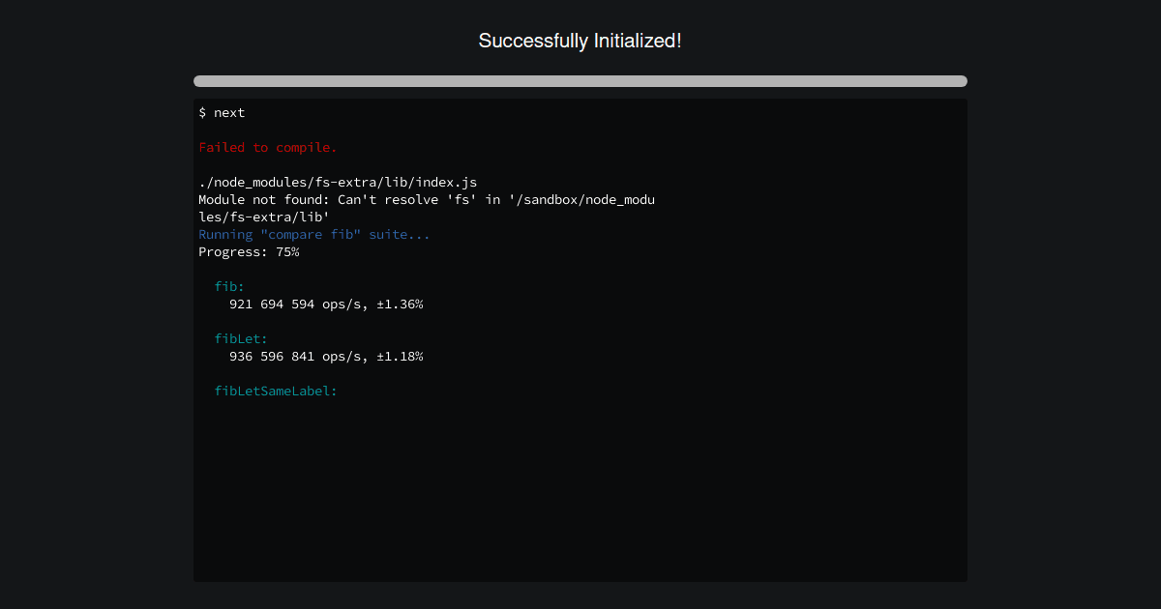Select the "$ next" command line

pos(222,112)
